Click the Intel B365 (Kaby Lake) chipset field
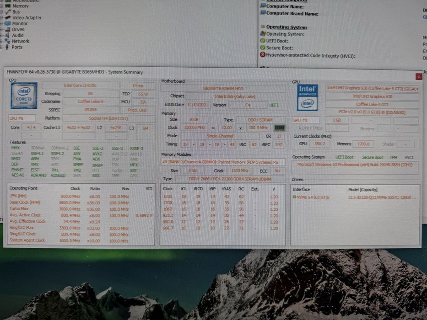Screen dimensions: 427x320 coord(235,96)
